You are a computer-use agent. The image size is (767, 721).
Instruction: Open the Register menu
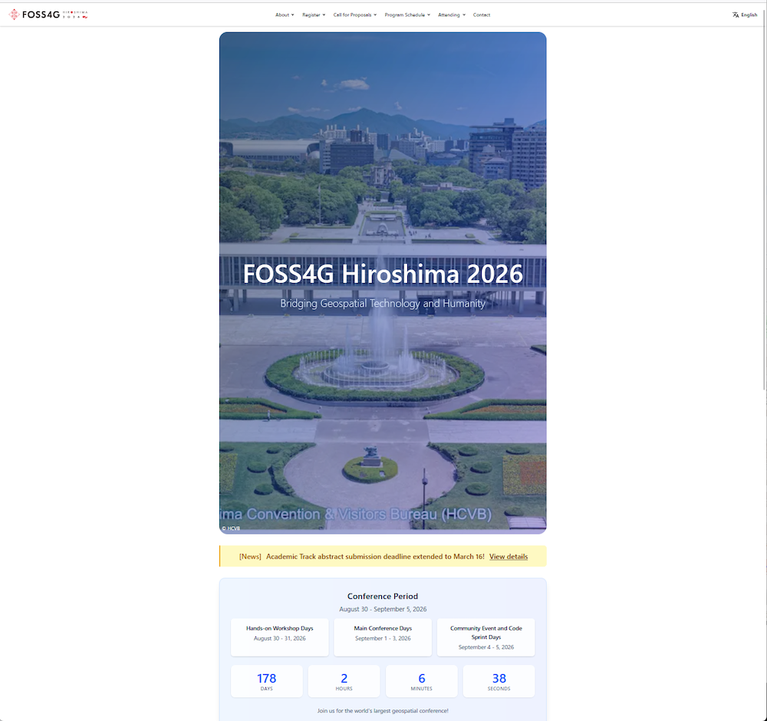point(314,15)
